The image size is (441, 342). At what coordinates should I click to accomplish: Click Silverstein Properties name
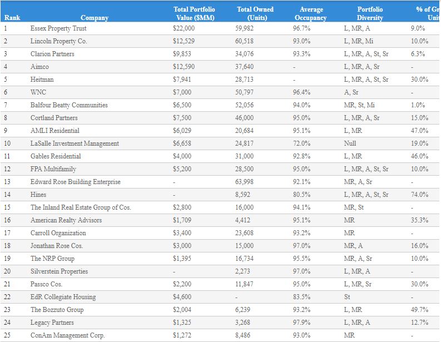pyautogui.click(x=59, y=271)
